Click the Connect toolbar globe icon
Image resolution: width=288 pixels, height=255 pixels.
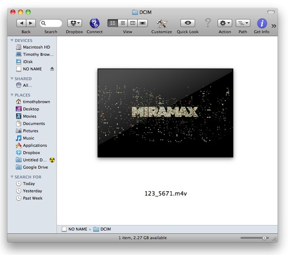pyautogui.click(x=94, y=23)
